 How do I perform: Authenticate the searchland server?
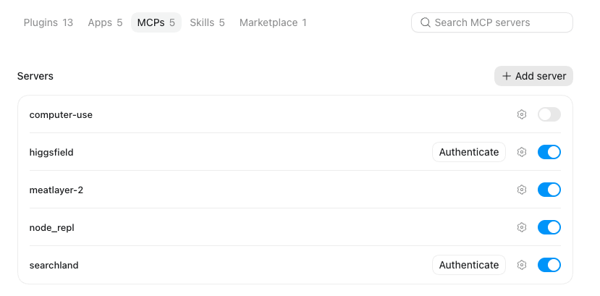[469, 265]
